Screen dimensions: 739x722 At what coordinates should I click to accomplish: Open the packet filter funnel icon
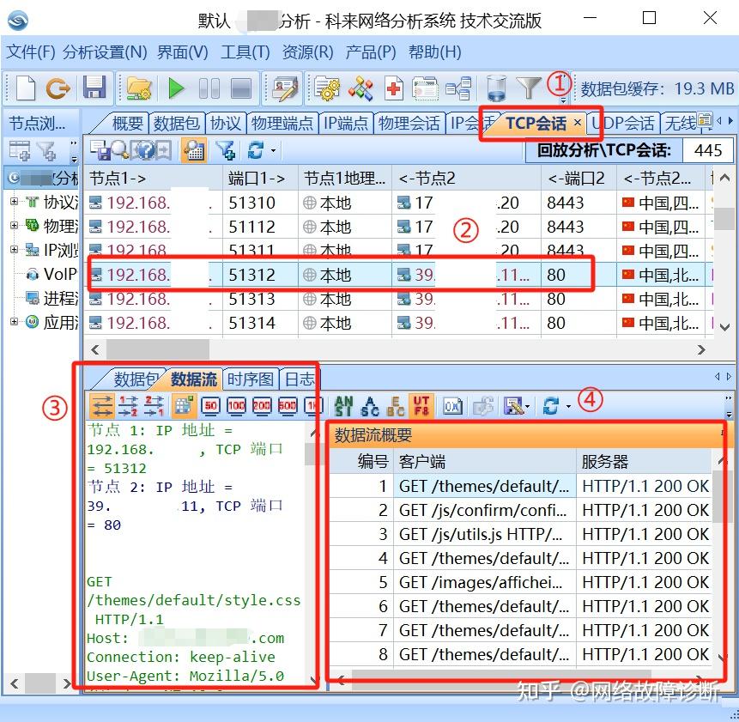tap(527, 88)
